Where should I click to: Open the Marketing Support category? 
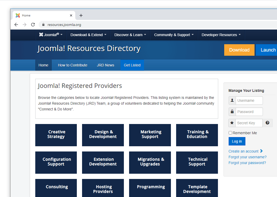pos(150,135)
